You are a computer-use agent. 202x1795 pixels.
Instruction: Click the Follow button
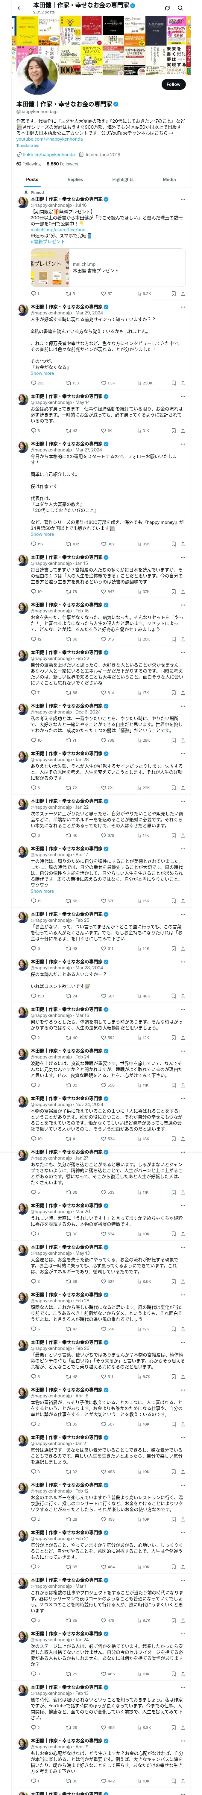(173, 84)
